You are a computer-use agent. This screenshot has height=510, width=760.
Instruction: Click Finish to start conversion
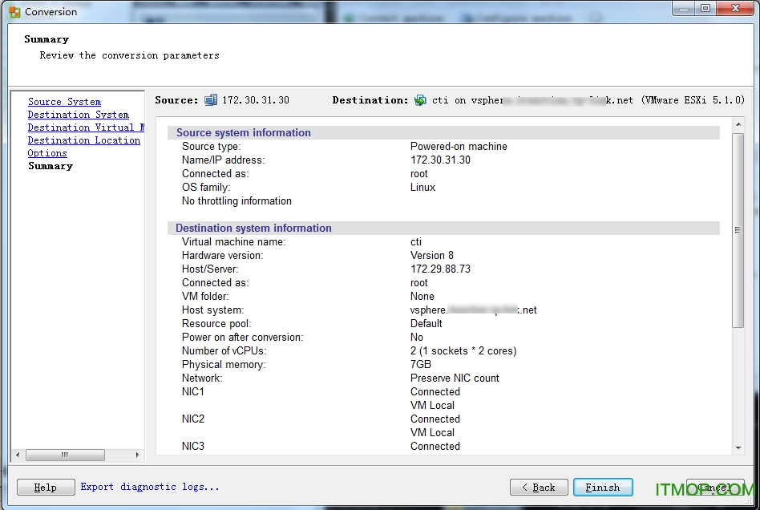(x=603, y=488)
